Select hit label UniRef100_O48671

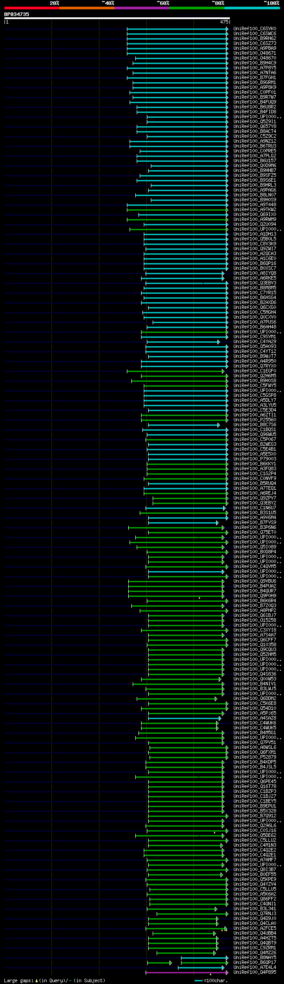point(255,53)
